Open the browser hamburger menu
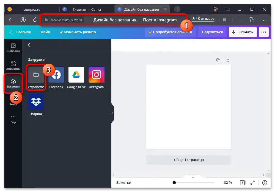 228,9
